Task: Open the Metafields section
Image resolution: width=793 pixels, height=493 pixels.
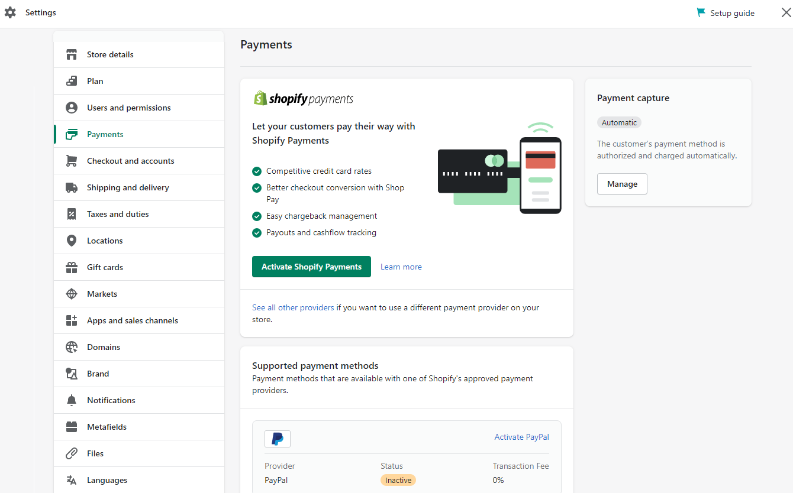Action: click(x=139, y=427)
